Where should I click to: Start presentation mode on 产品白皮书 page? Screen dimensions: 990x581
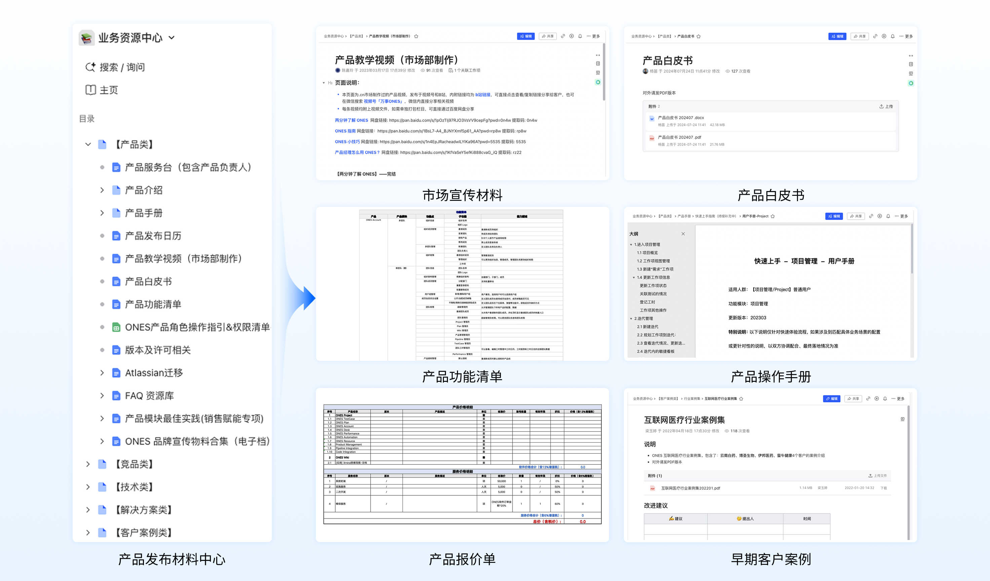pyautogui.click(x=884, y=36)
